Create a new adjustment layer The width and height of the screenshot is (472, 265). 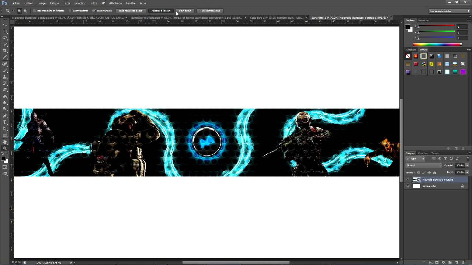coord(443,262)
